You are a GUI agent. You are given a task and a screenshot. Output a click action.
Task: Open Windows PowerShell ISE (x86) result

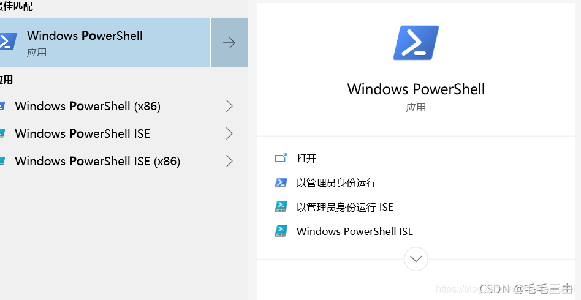(97, 161)
